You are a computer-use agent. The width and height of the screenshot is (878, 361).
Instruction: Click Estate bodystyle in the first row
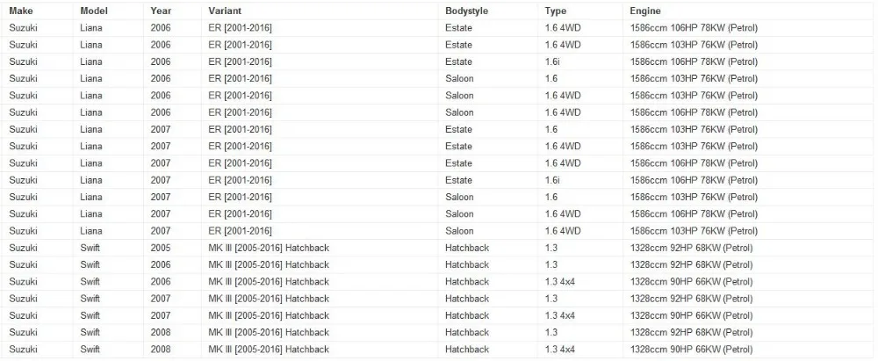coord(458,28)
